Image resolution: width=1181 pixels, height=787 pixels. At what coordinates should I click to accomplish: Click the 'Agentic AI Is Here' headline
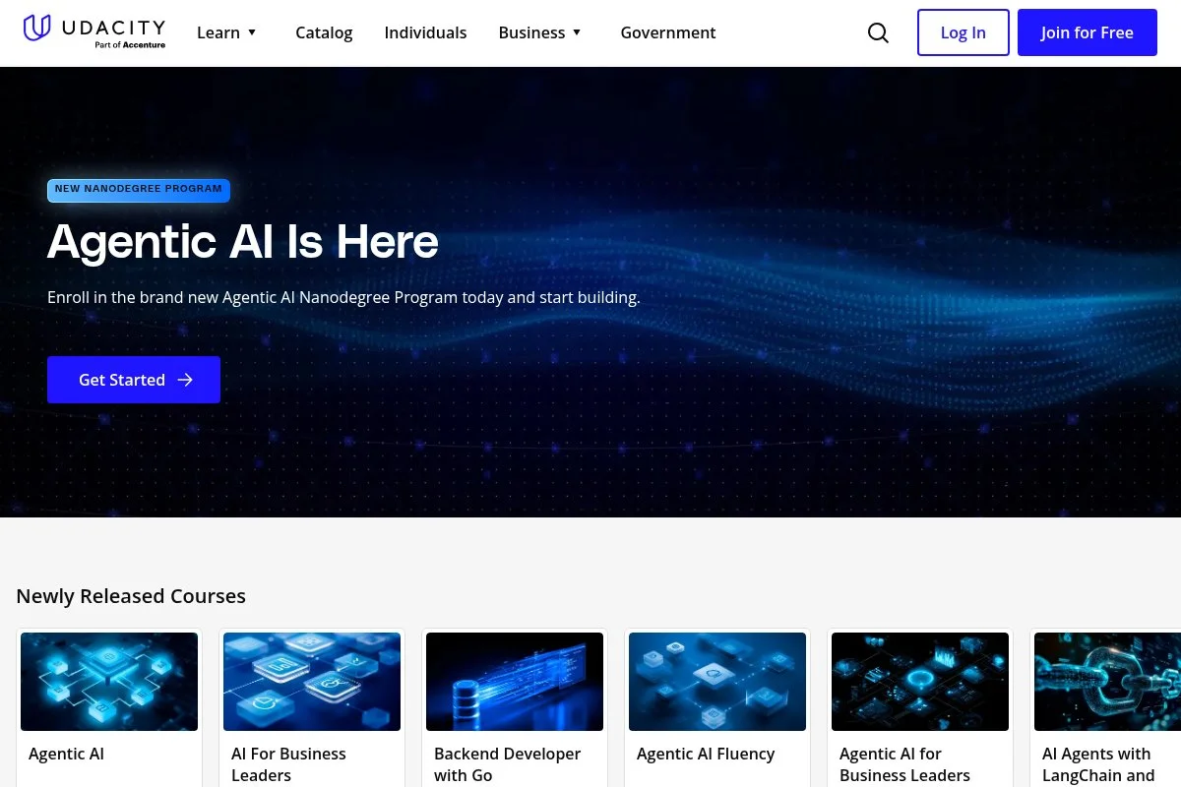pyautogui.click(x=243, y=241)
